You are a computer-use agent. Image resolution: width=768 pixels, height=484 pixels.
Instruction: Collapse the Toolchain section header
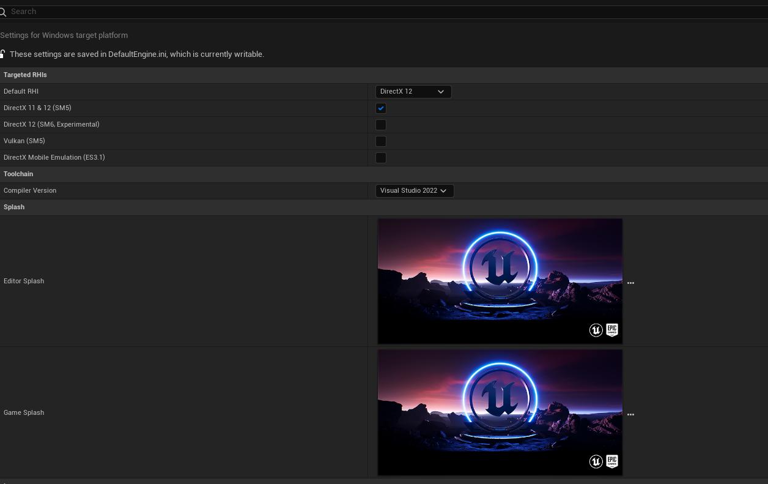384,174
